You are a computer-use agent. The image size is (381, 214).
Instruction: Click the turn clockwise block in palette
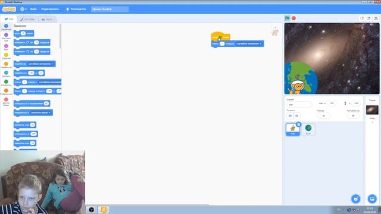[32, 42]
